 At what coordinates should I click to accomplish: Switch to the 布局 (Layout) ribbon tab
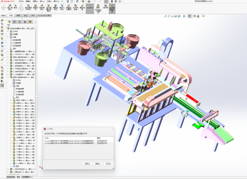[11, 16]
